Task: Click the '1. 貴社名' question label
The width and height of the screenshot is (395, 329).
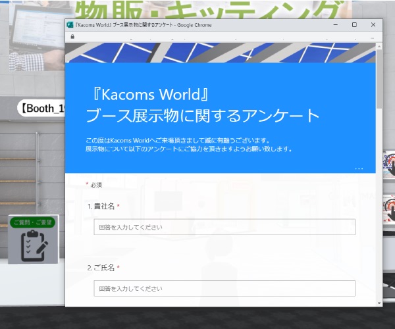Action: [x=101, y=207]
